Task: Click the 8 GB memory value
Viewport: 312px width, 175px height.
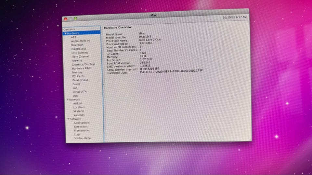Action: (x=143, y=56)
